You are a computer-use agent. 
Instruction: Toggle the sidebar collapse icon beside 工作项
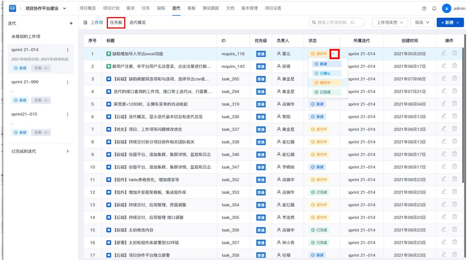(85, 23)
